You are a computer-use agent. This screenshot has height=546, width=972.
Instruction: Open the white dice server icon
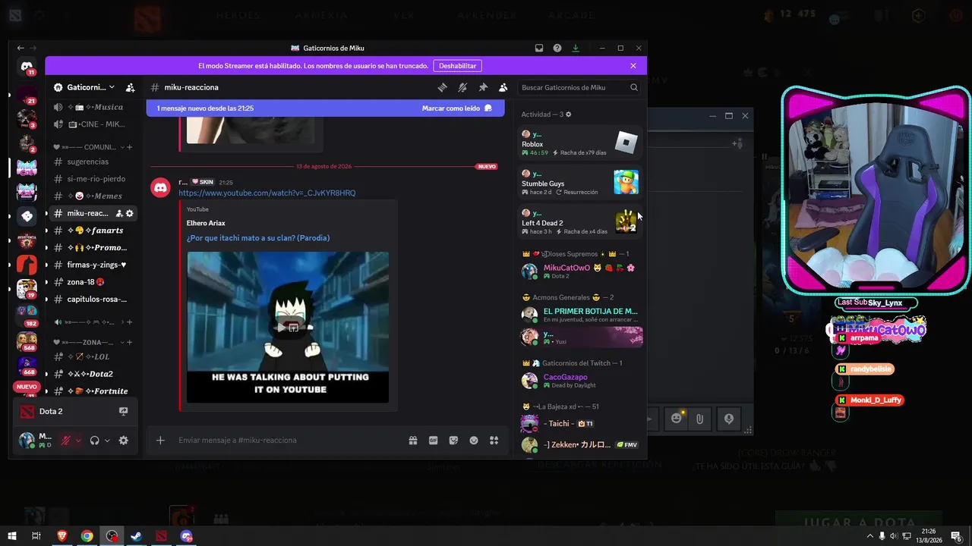tap(27, 216)
